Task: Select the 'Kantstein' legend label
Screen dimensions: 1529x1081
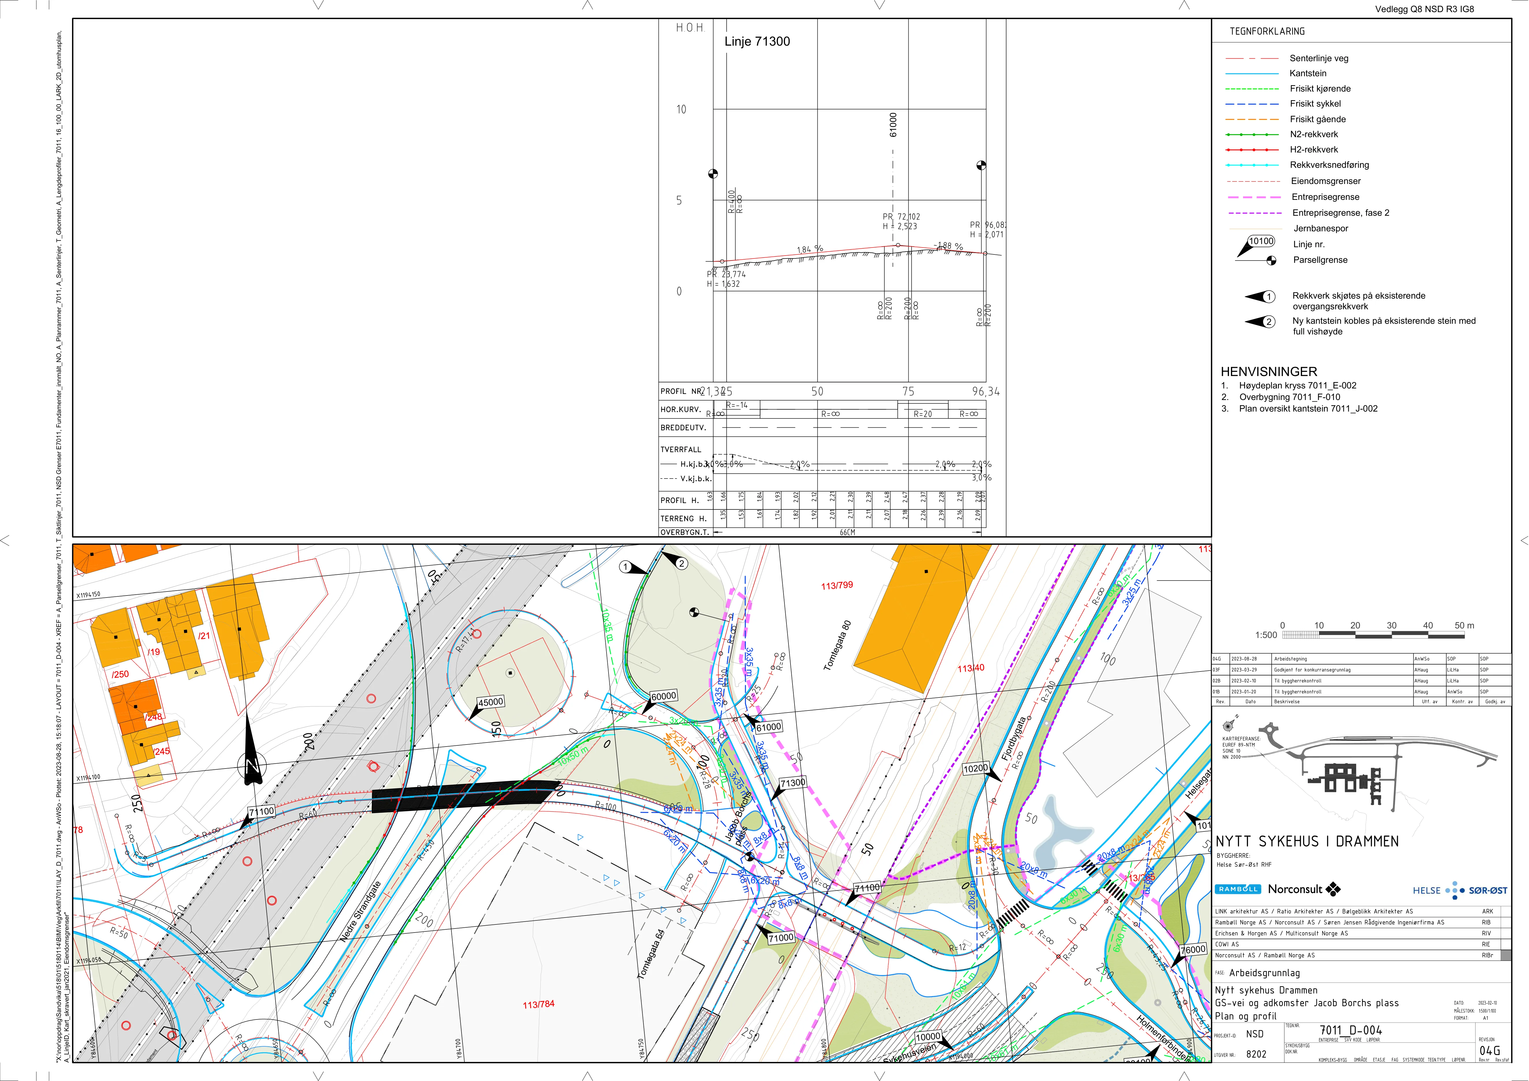Action: tap(1308, 73)
